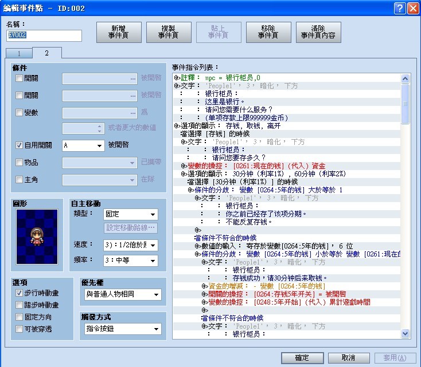Cancel with the 取消 button

[349, 358]
